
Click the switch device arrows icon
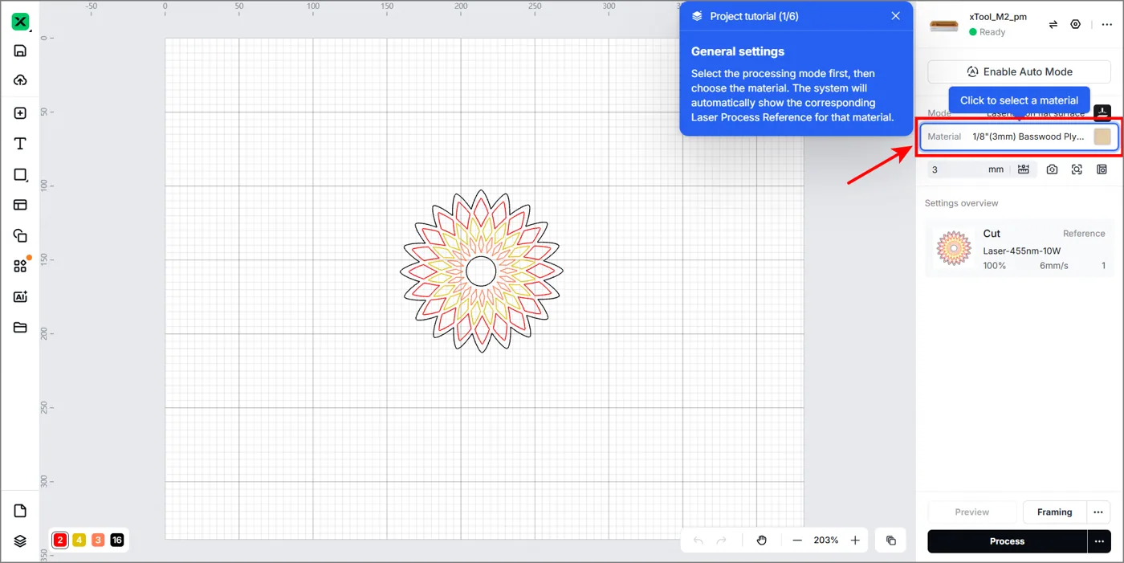1053,25
